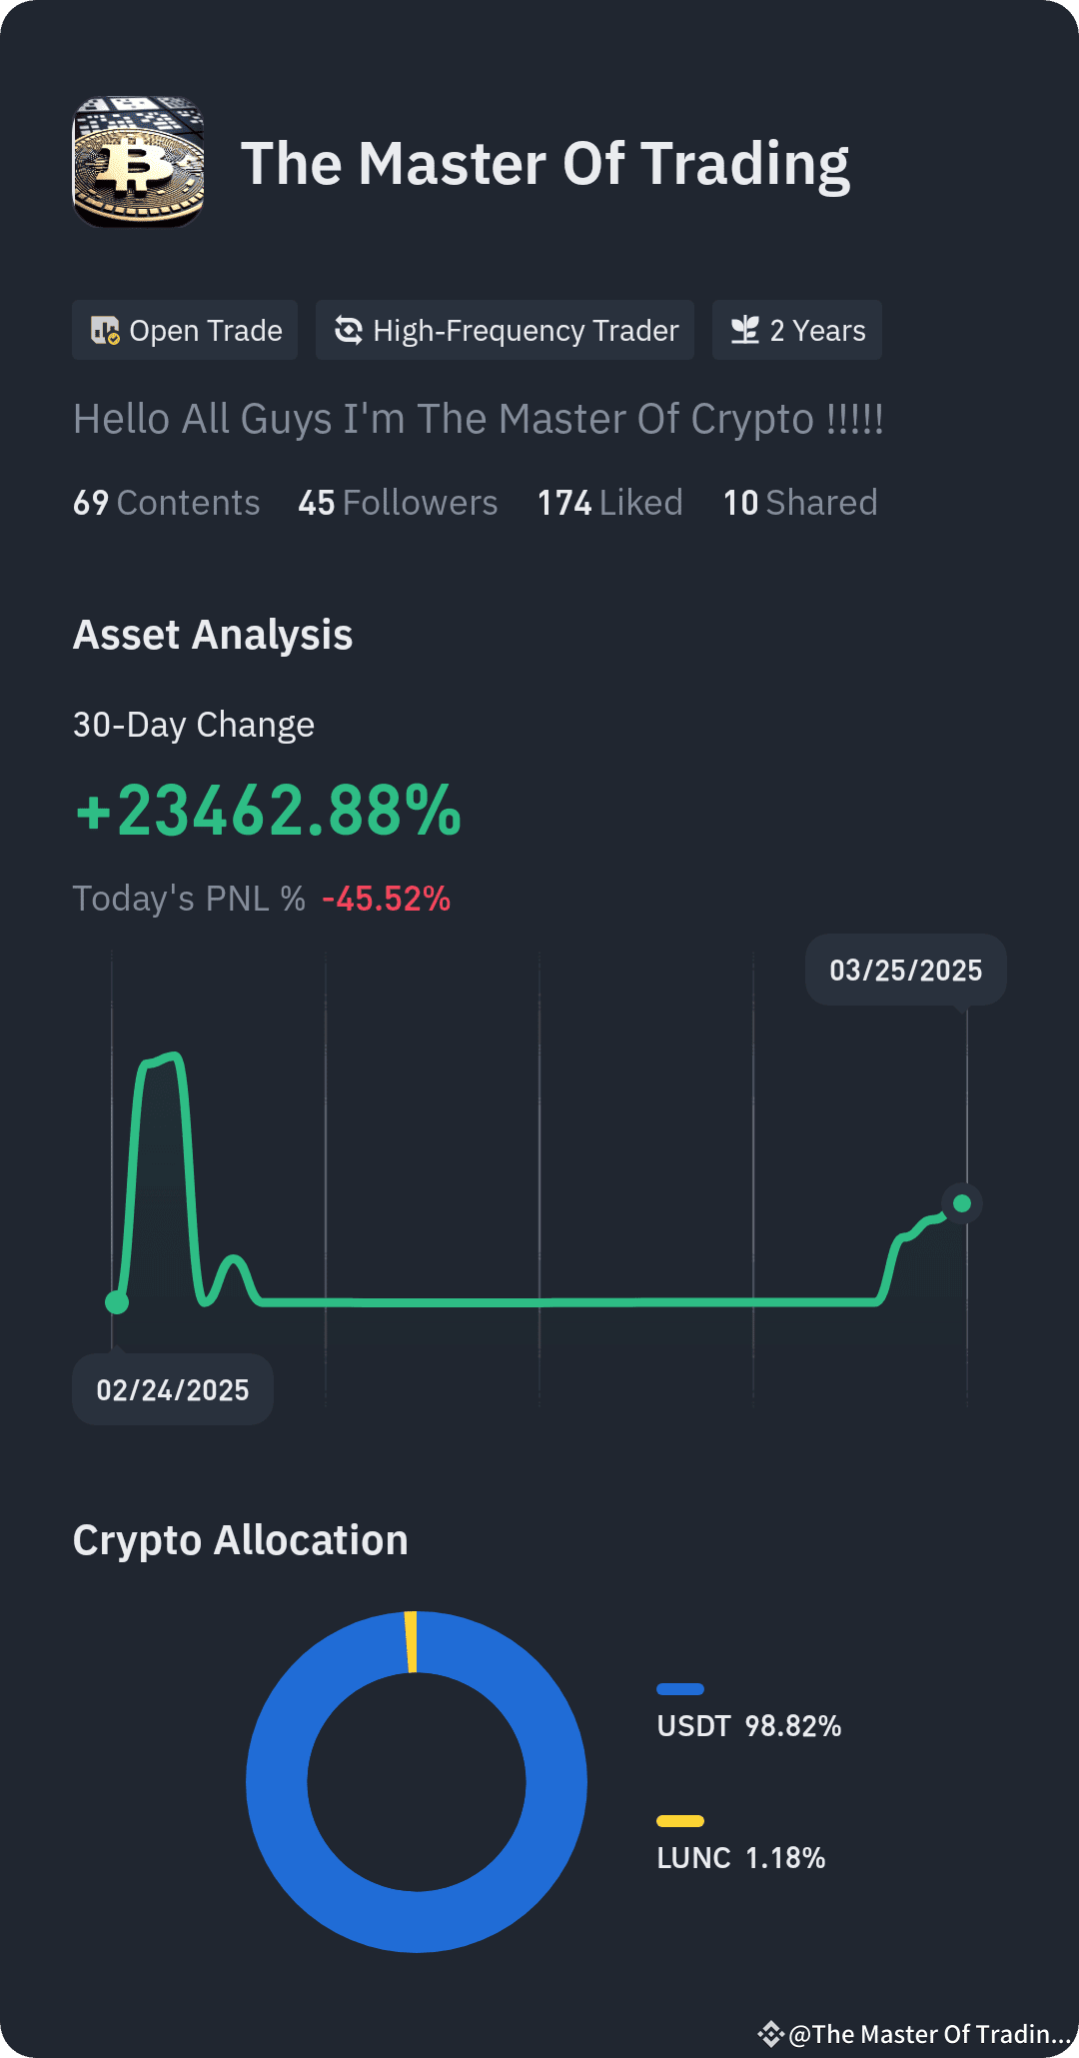The width and height of the screenshot is (1079, 2058).
Task: Click the 03/25/2025 date tooltip
Action: pyautogui.click(x=906, y=970)
